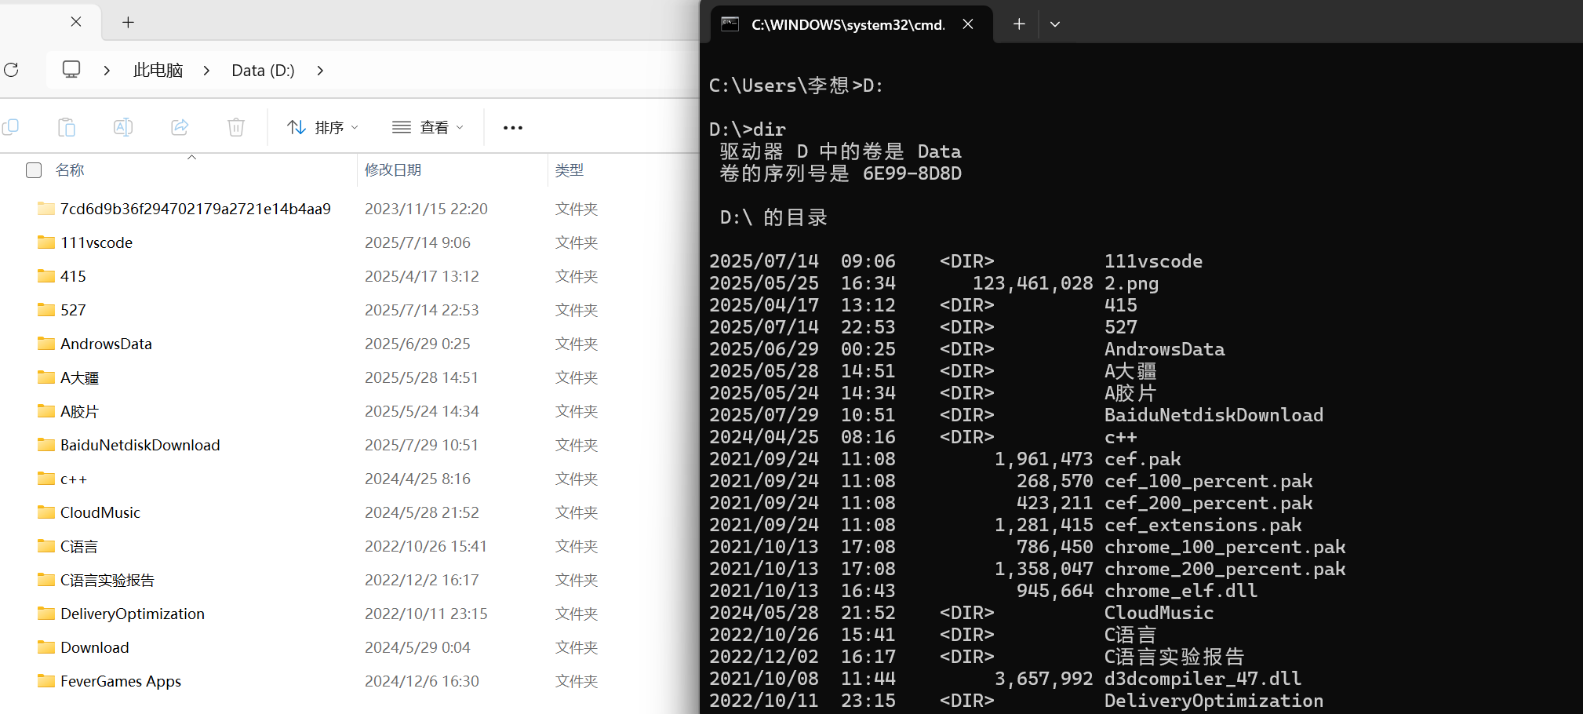The height and width of the screenshot is (714, 1583).
Task: Expand chevron after Data (D:) in address bar
Action: coord(320,71)
